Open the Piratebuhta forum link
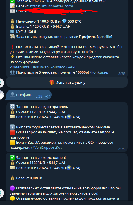 click(x=19, y=67)
